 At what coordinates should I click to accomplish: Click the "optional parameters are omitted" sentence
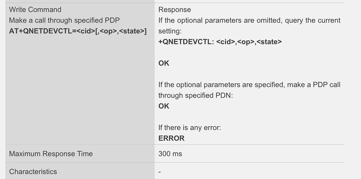tap(249, 21)
